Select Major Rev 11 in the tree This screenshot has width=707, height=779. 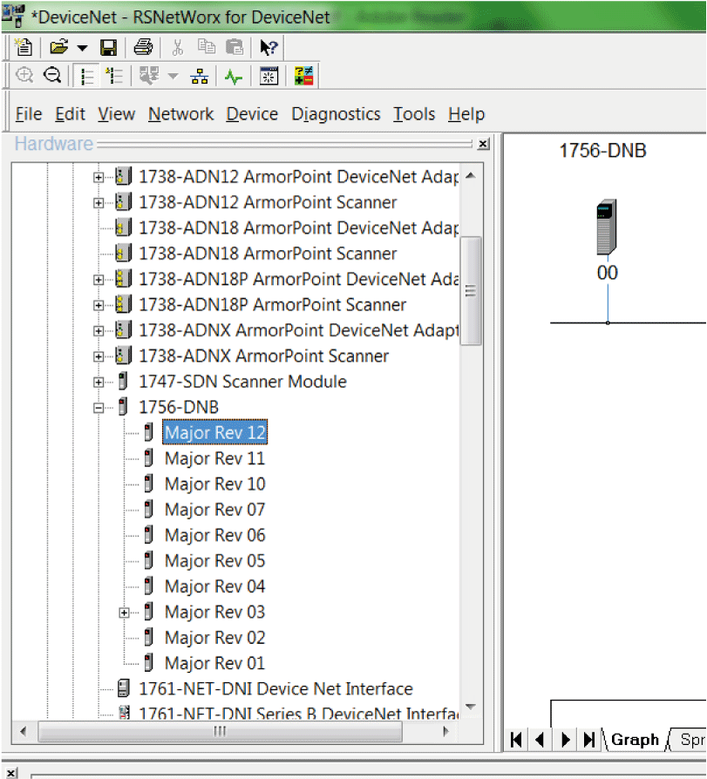point(214,458)
